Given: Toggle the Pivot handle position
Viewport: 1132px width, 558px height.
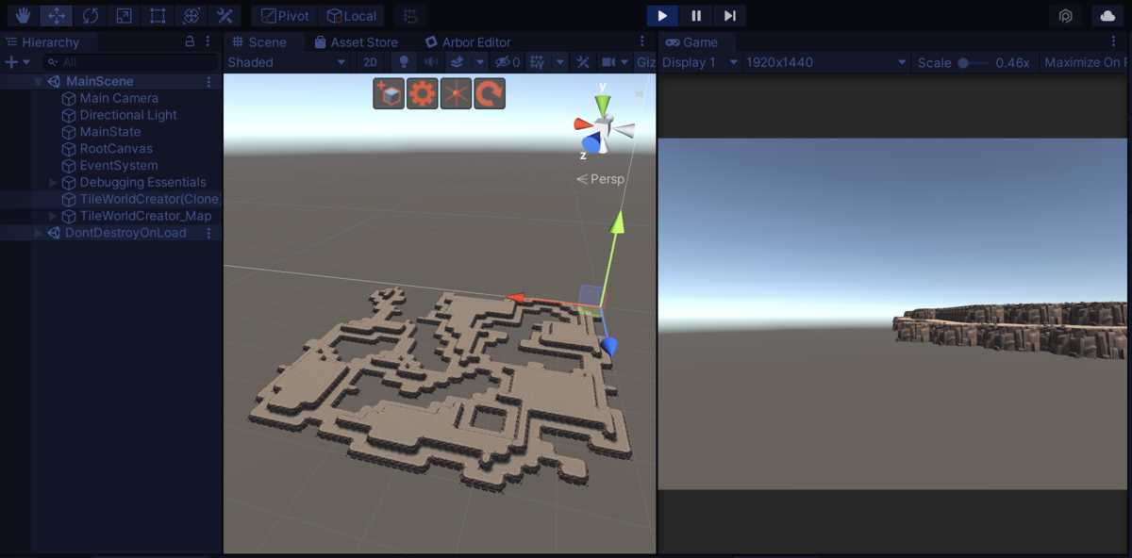Looking at the screenshot, I should pyautogui.click(x=284, y=16).
